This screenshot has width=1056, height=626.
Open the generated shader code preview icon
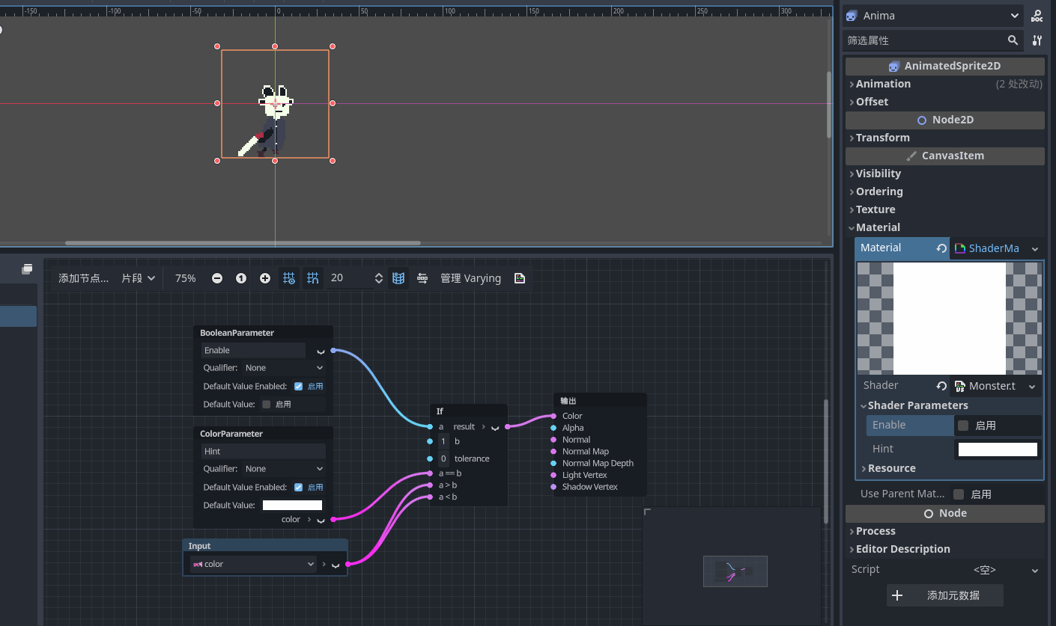pos(520,277)
